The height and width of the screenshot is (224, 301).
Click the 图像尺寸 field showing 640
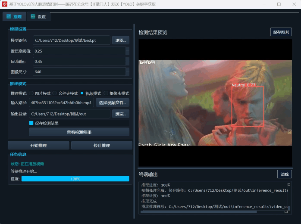79,72
